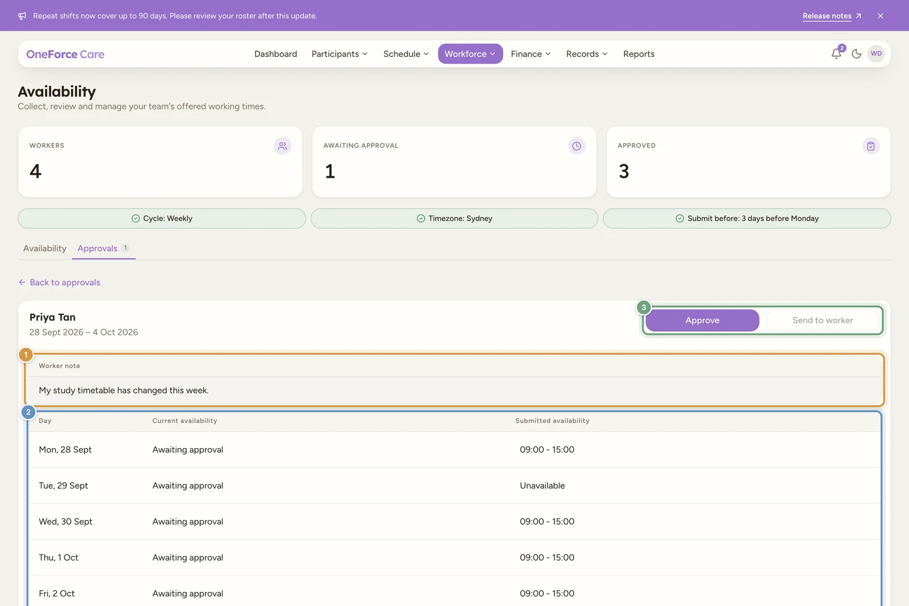This screenshot has width=909, height=606.
Task: Click Send to worker button
Action: coord(823,320)
